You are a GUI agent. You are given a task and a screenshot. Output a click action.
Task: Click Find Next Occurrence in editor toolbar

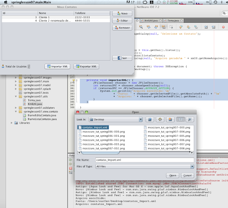pyautogui.click(x=156, y=27)
